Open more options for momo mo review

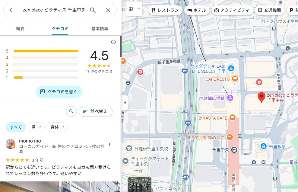click(x=110, y=145)
